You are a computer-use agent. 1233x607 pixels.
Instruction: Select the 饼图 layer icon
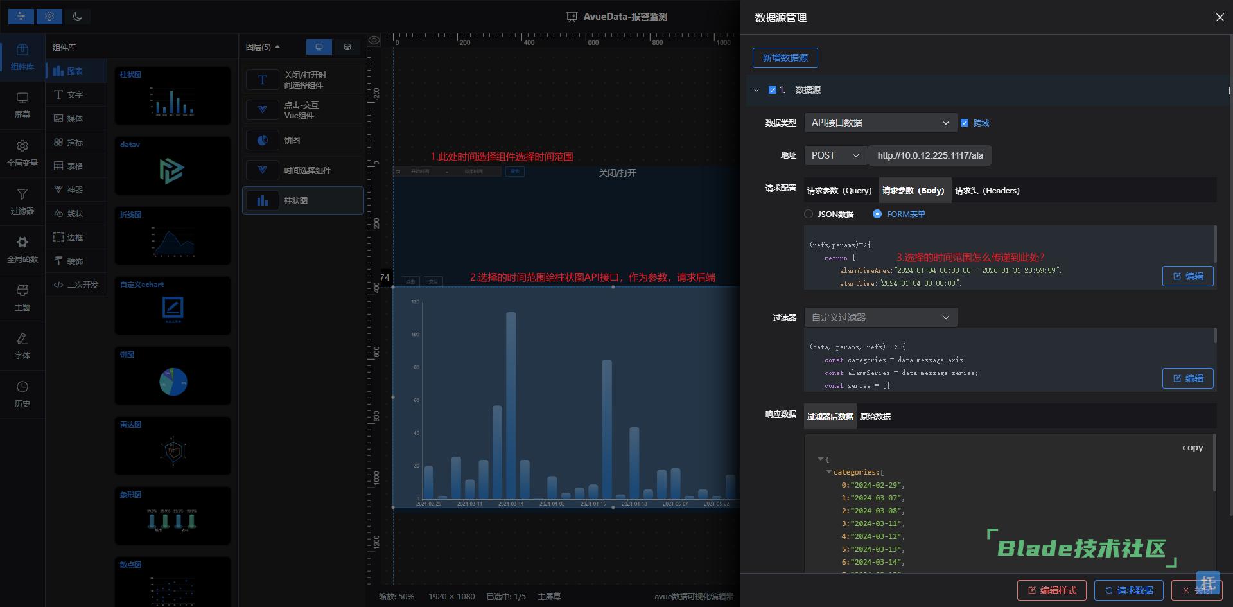pyautogui.click(x=263, y=140)
